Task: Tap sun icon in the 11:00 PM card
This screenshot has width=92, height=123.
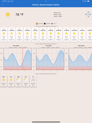Action: (66, 34)
